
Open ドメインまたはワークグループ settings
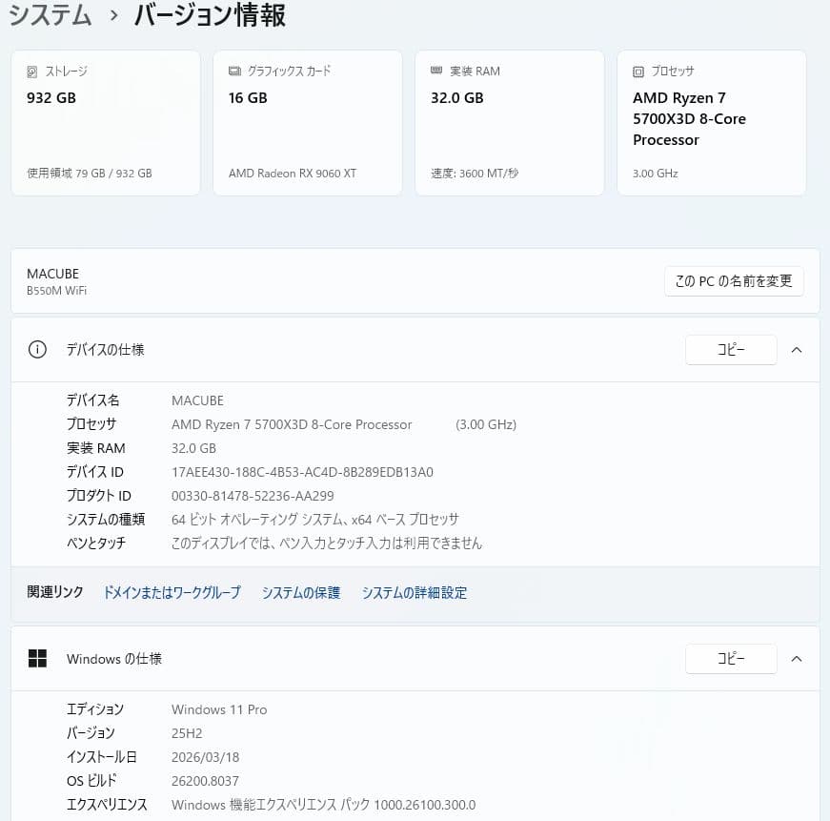(x=172, y=592)
